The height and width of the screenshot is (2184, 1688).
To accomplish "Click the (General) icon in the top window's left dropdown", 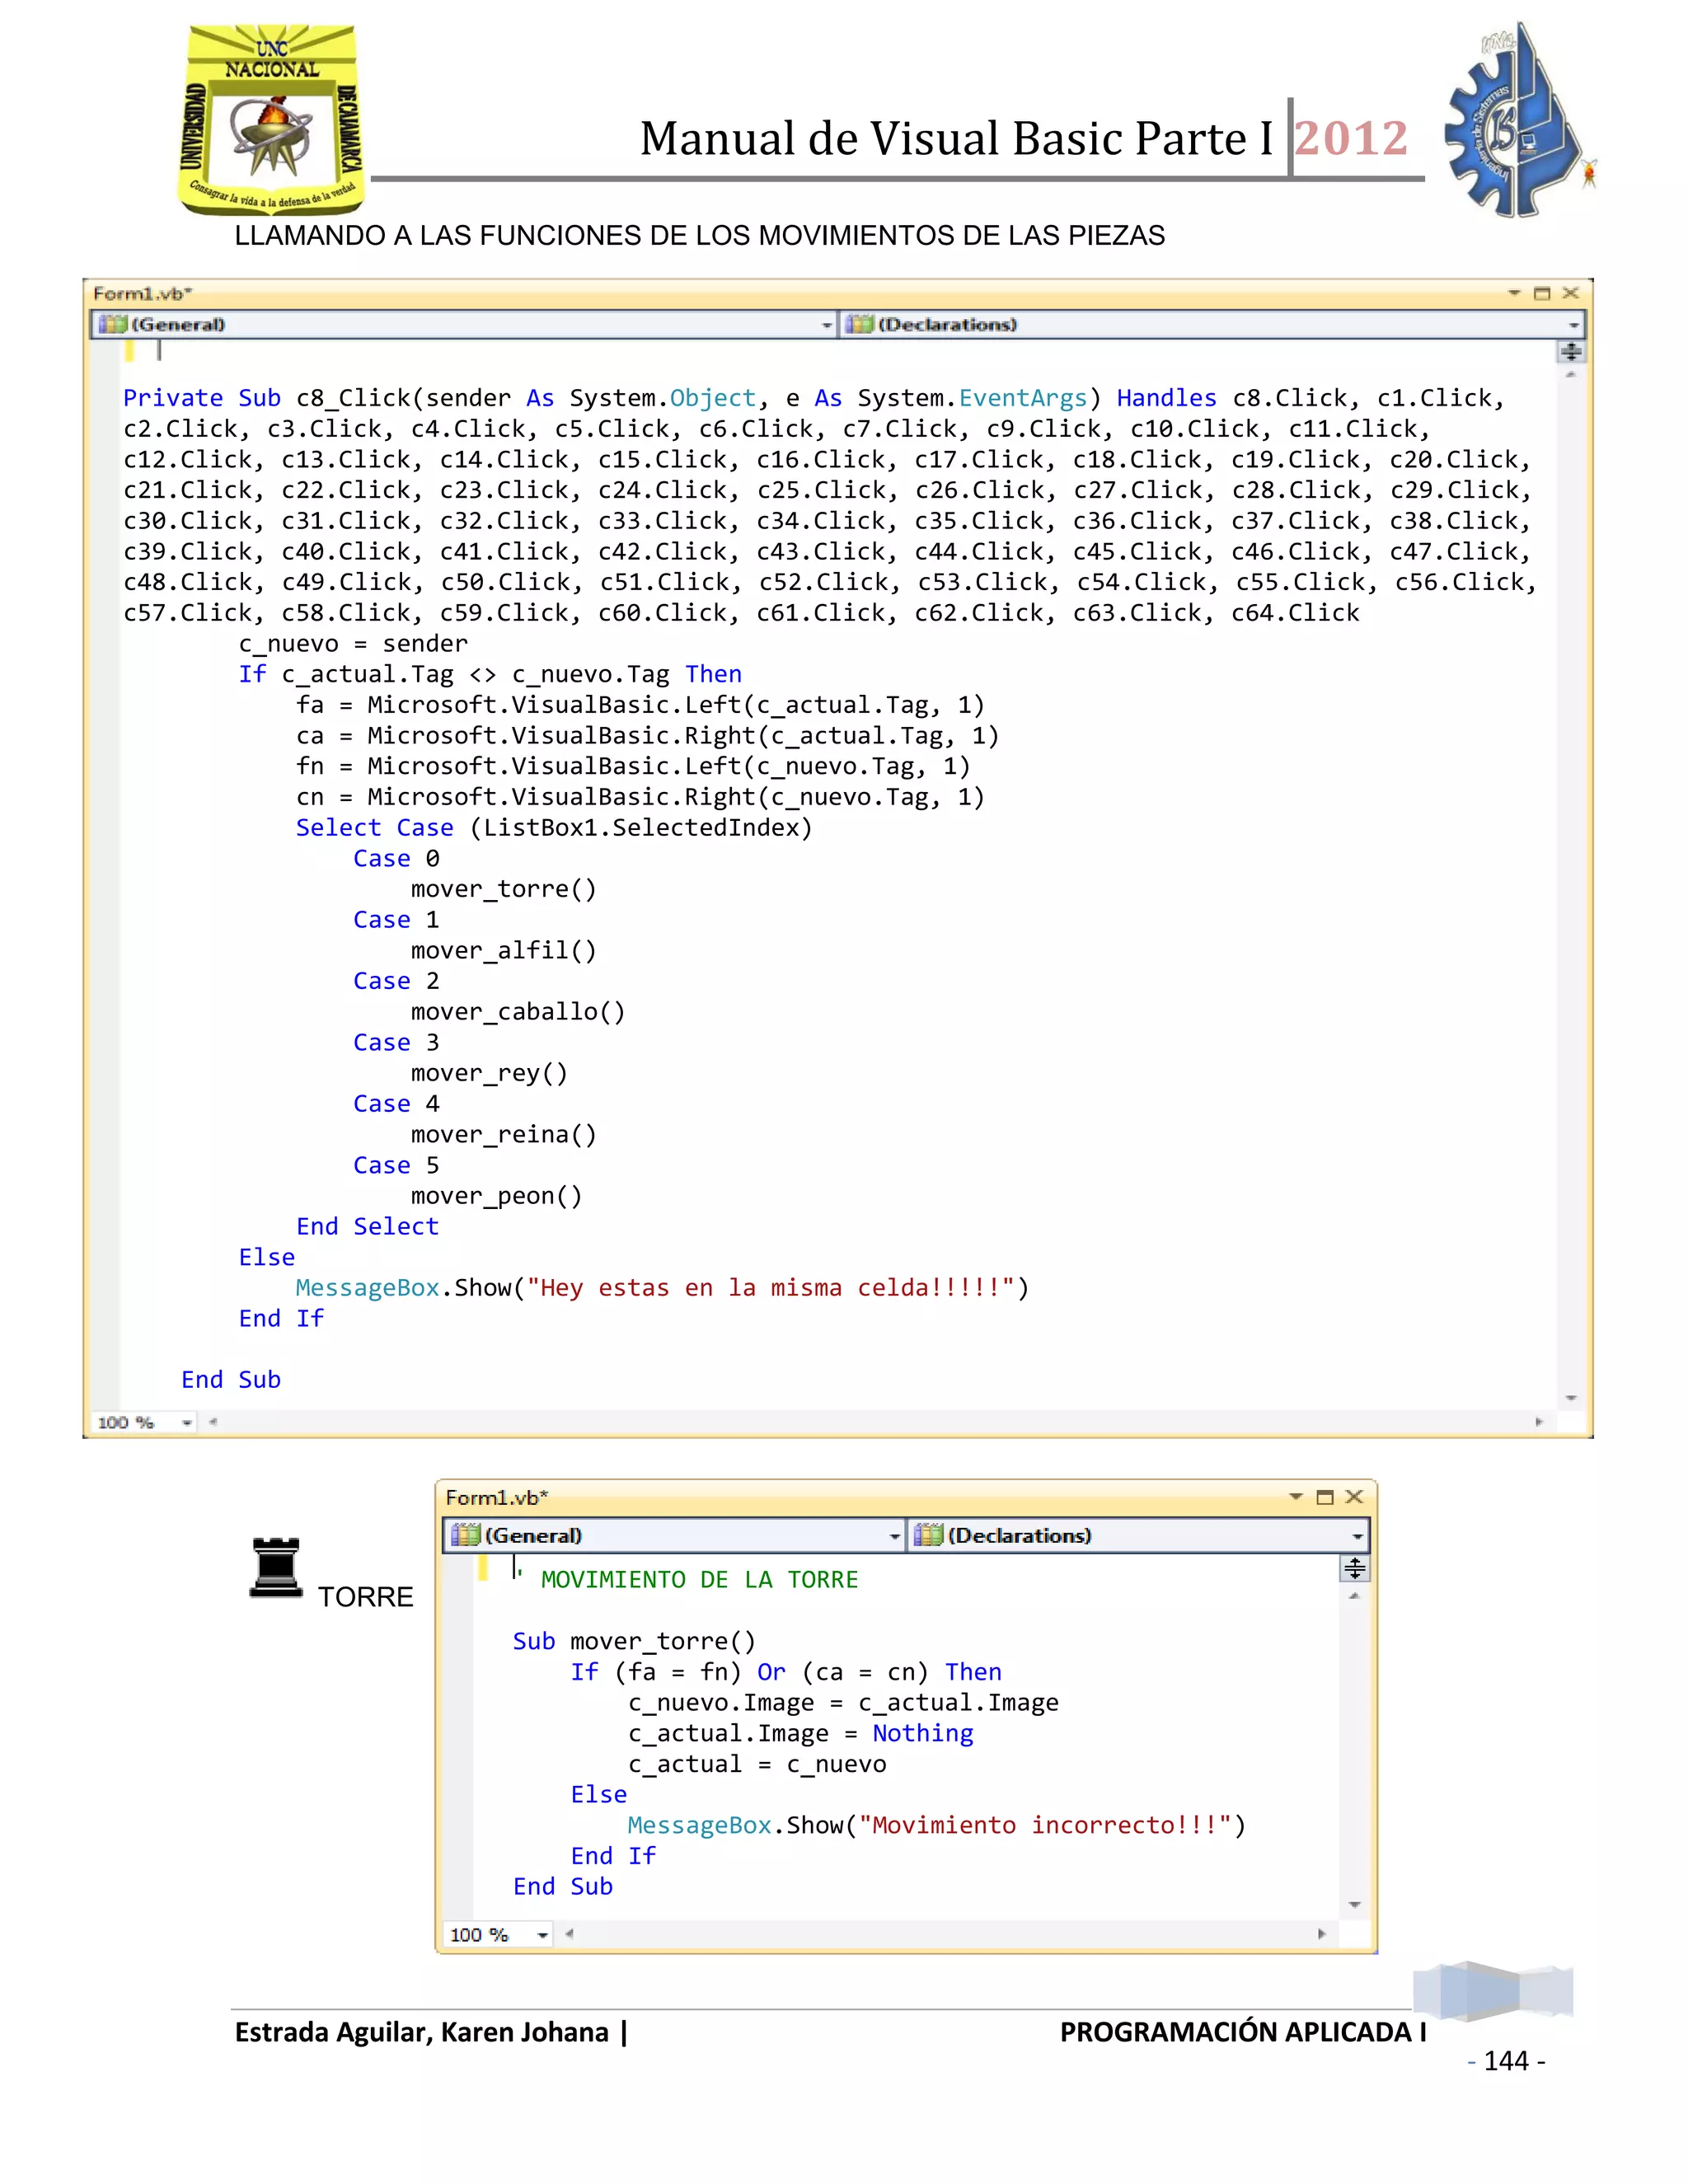I will [113, 324].
